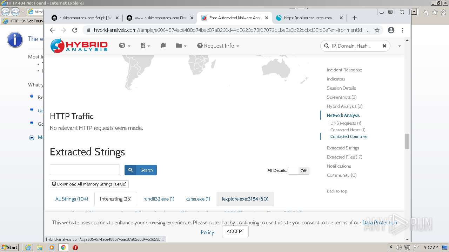Click the blue Search button
The height and width of the screenshot is (252, 449).
[x=141, y=170]
